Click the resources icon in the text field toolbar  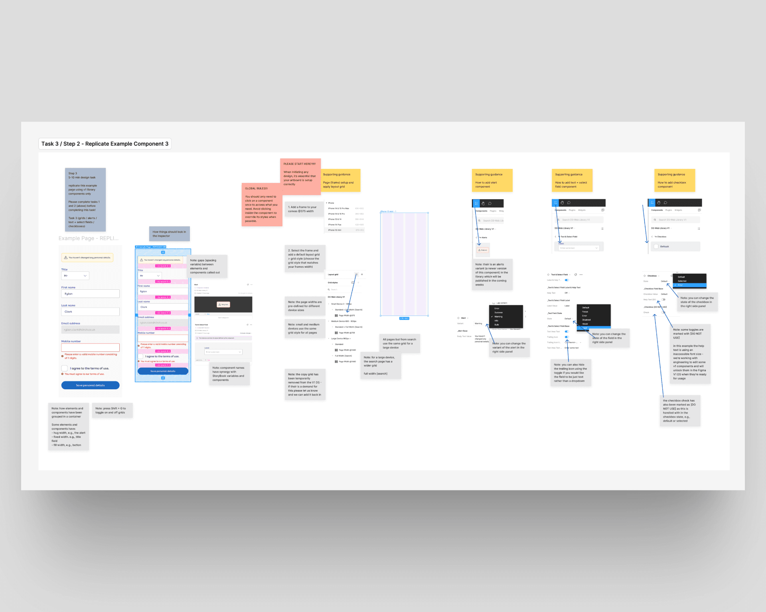coord(555,203)
